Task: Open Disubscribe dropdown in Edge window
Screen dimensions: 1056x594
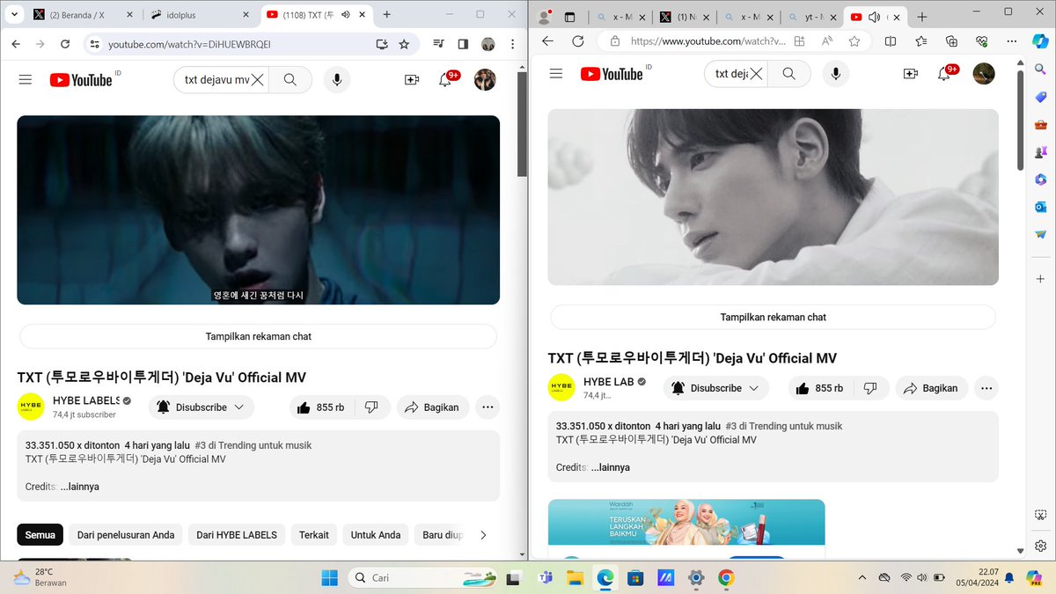Action: tap(716, 388)
